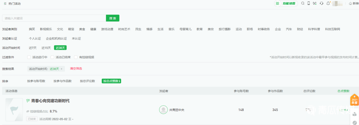Choose the 职场 category

250,29
